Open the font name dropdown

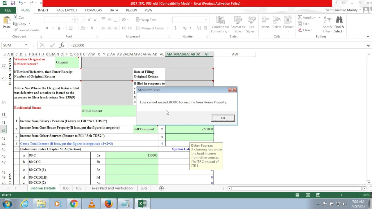72,20
